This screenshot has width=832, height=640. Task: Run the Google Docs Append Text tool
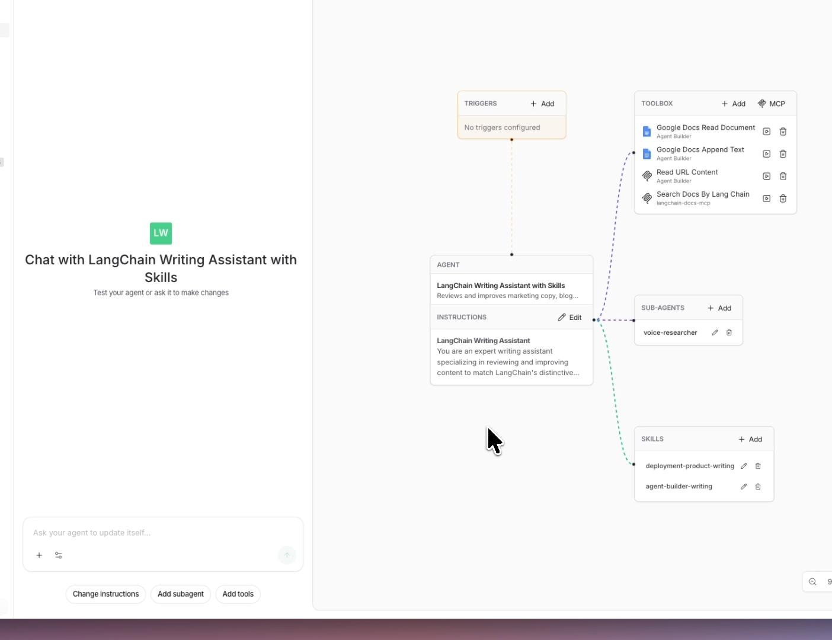click(766, 154)
